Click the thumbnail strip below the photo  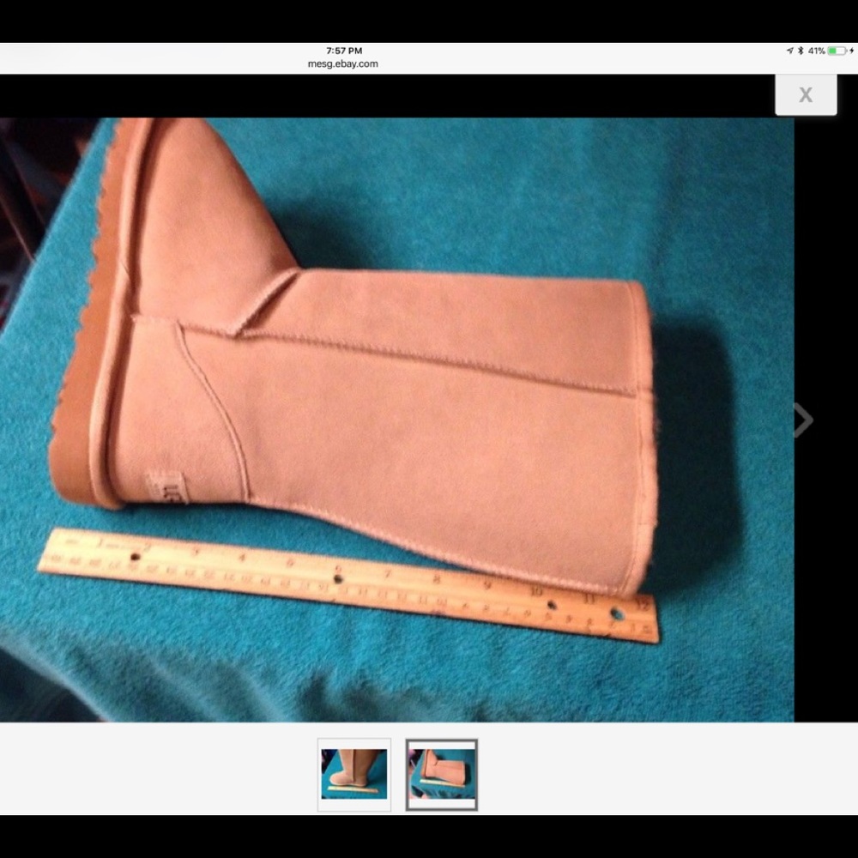[x=398, y=773]
